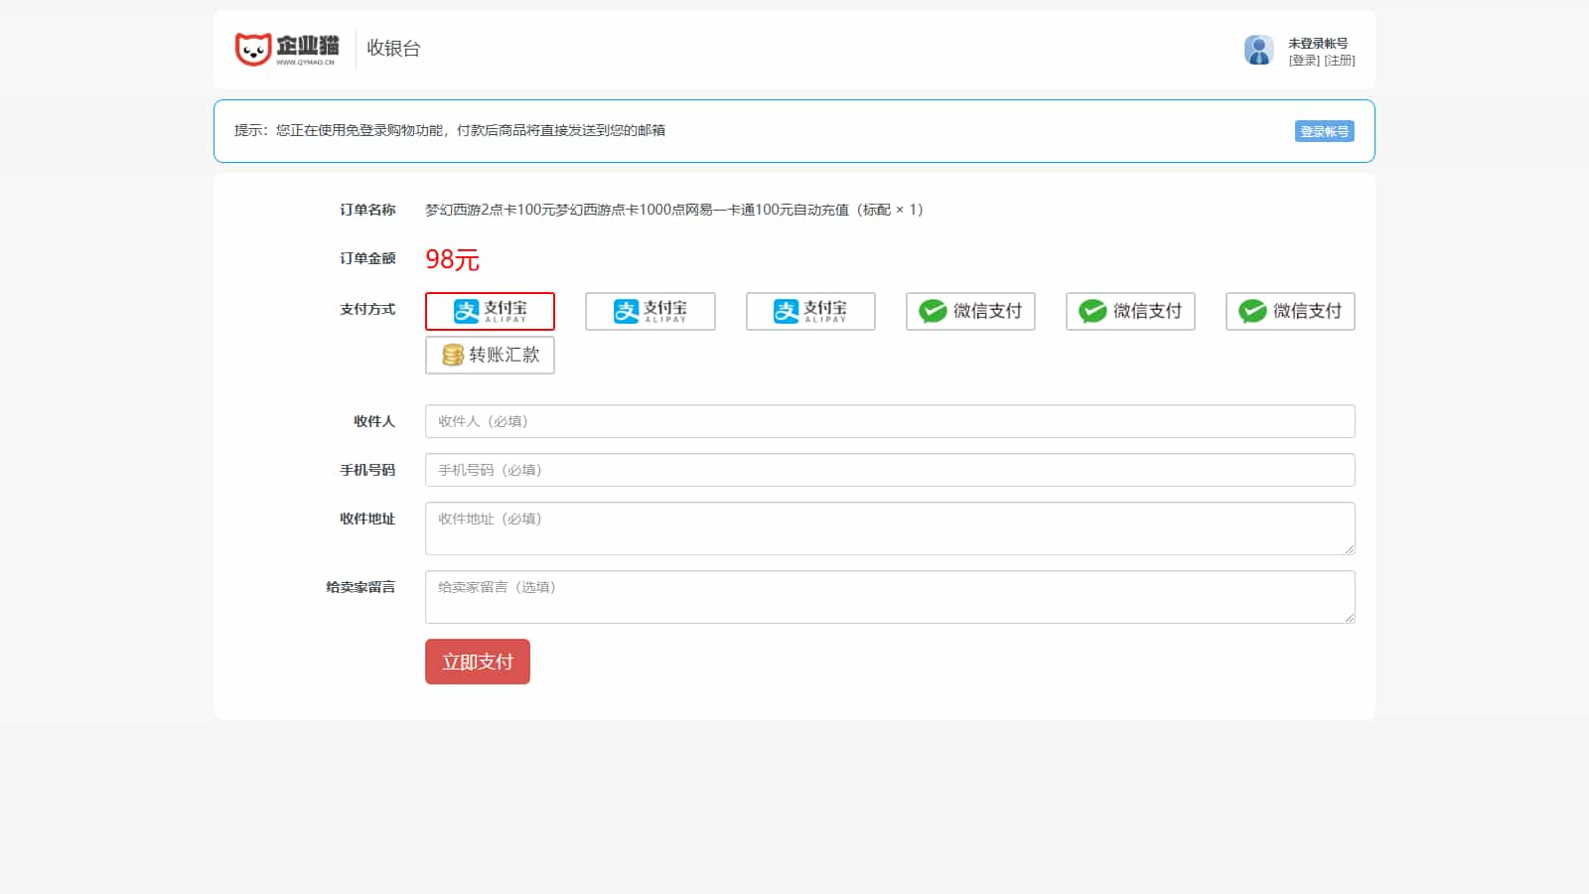Choose the middle 微信支付 payment option

pos(1130,311)
